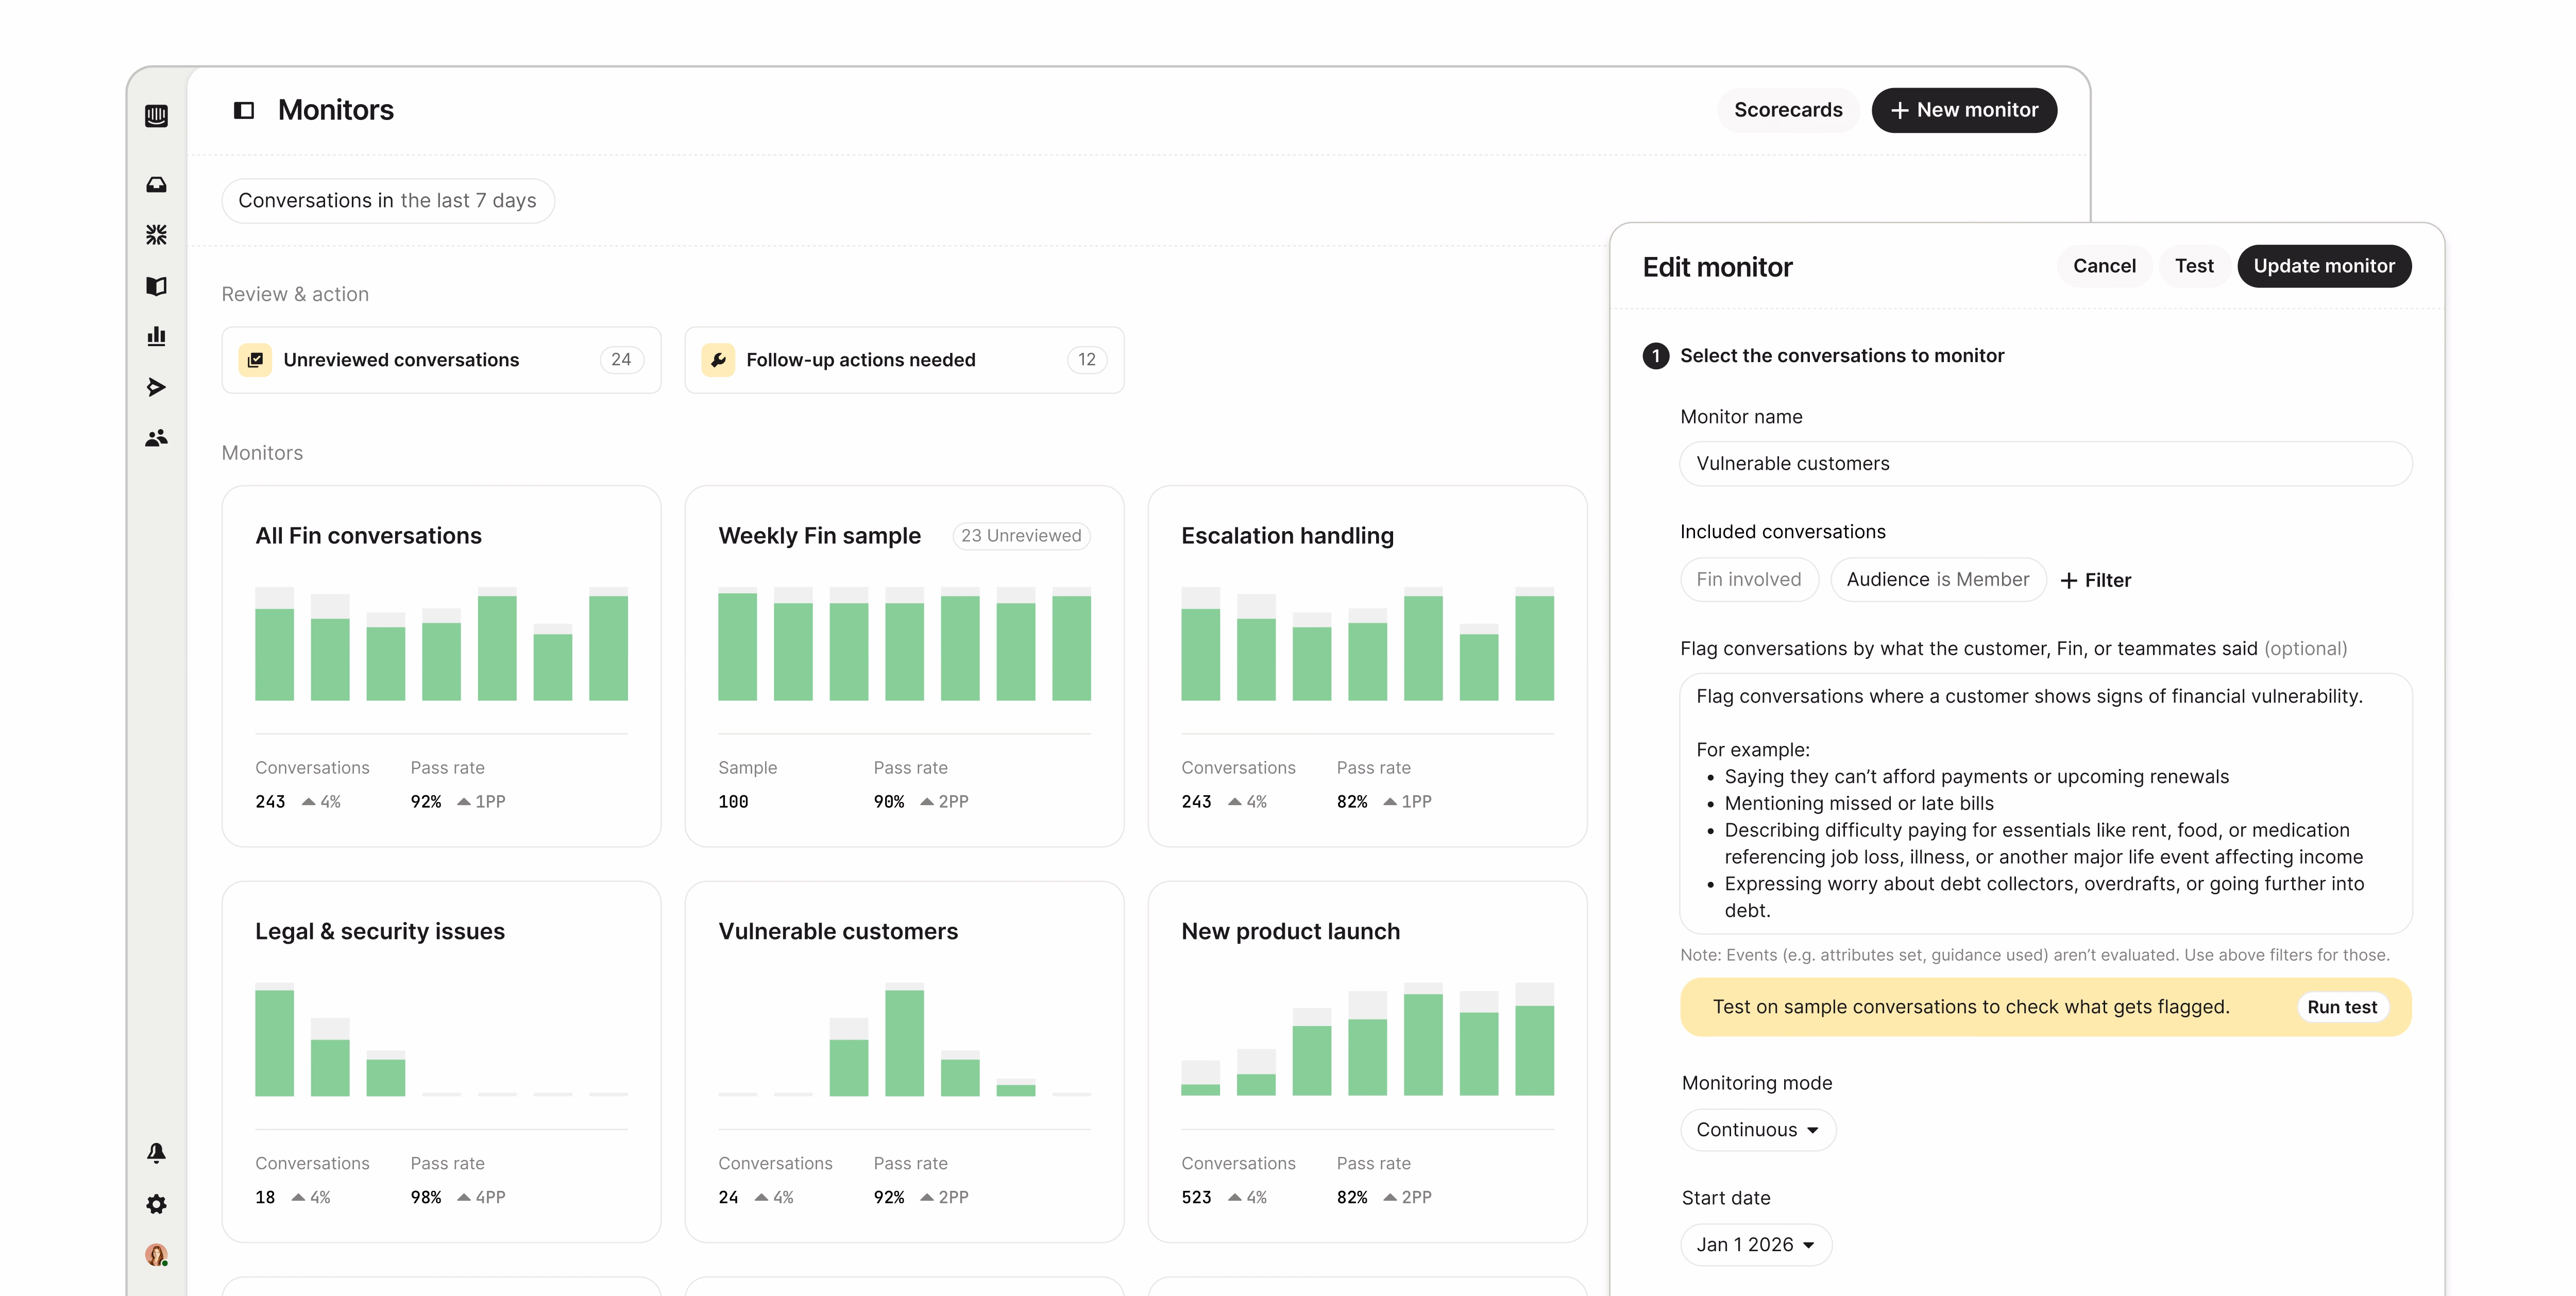
Task: Open the Unreviewed conversations card
Action: pyautogui.click(x=441, y=360)
